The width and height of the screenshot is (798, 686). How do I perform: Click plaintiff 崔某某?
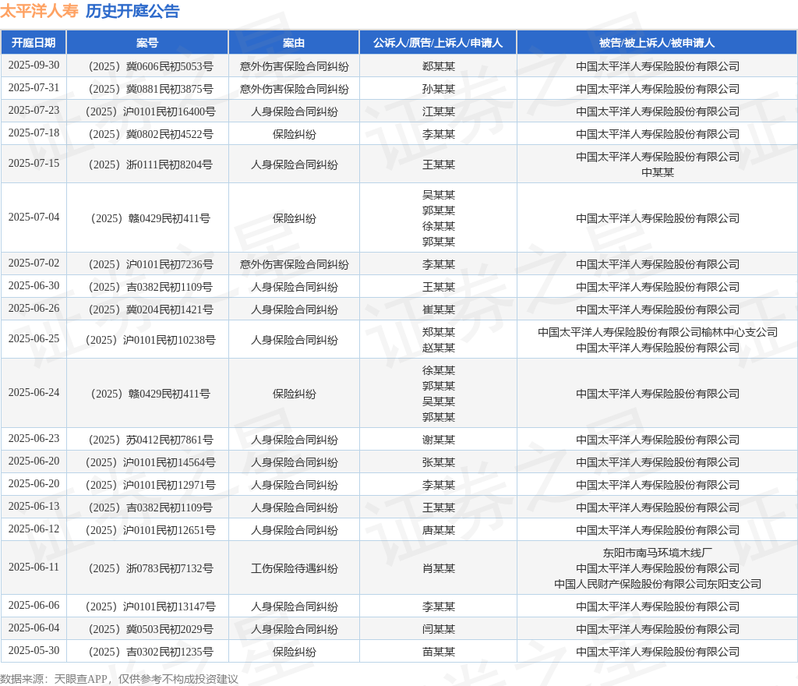(x=438, y=309)
